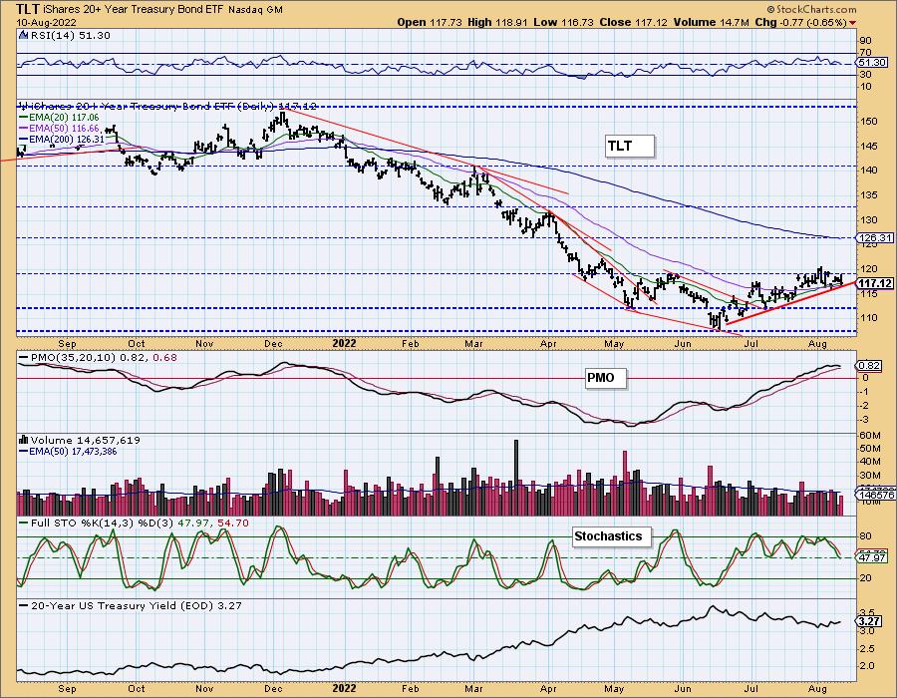
Task: Click the 2022 label on bottom time axis
Action: [x=345, y=688]
